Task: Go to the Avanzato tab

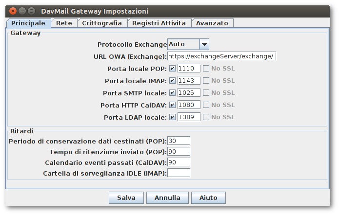Action: (212, 23)
